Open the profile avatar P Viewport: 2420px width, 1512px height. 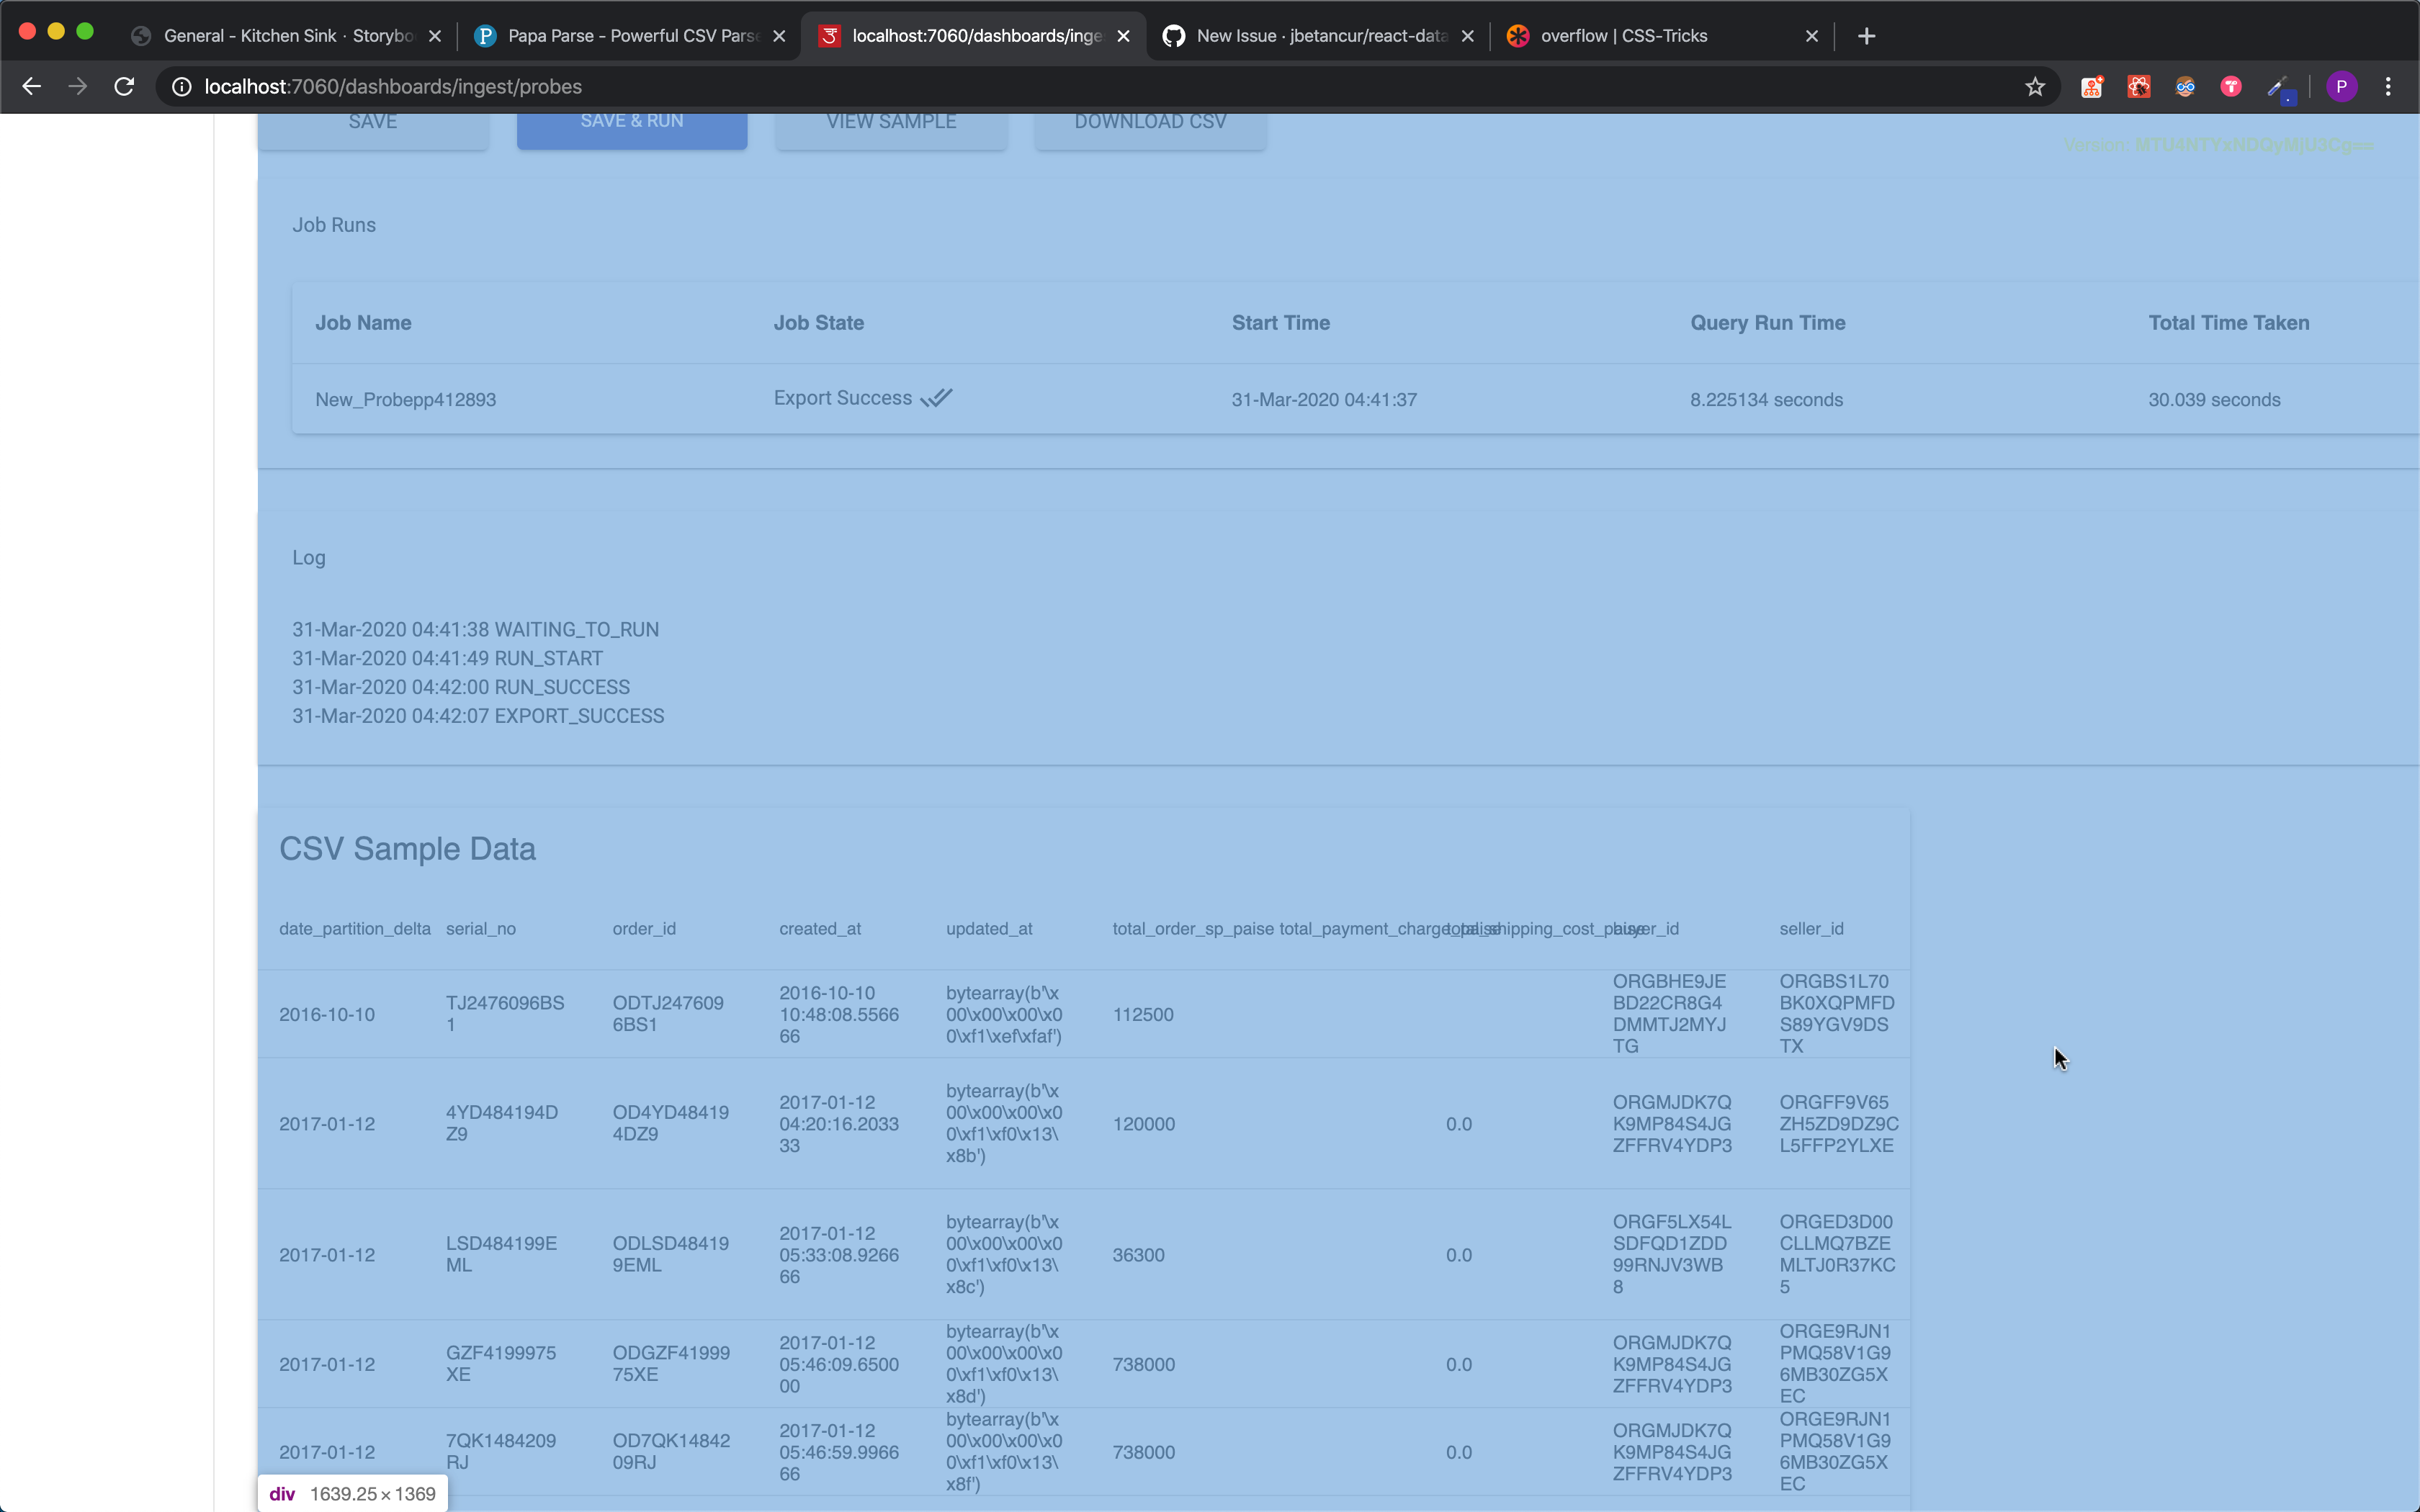point(2341,87)
